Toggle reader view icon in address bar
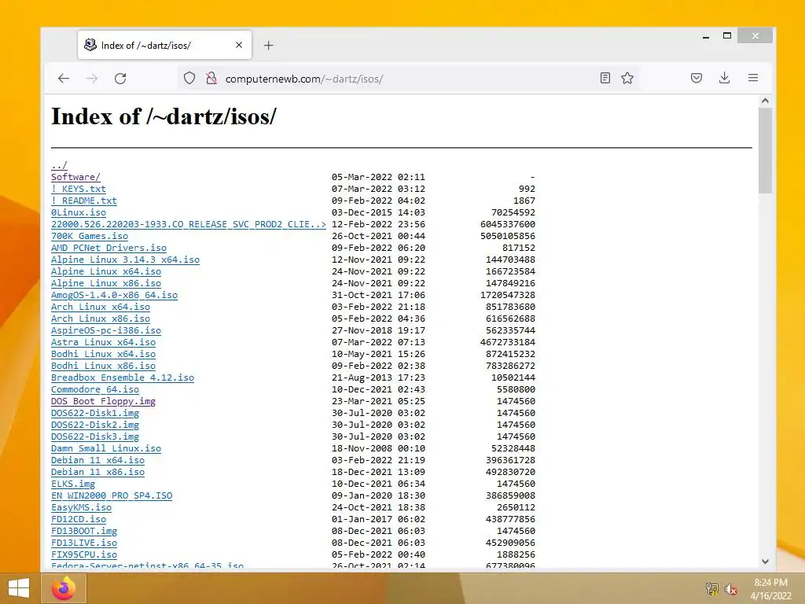 (605, 78)
